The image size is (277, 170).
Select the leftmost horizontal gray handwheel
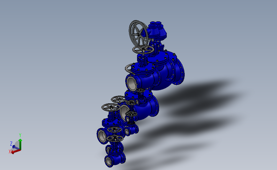tap(111, 107)
